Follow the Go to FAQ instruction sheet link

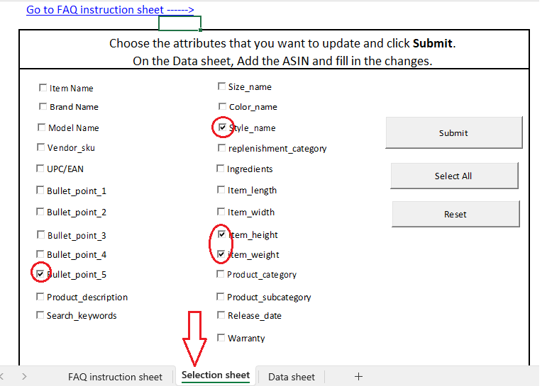point(110,10)
